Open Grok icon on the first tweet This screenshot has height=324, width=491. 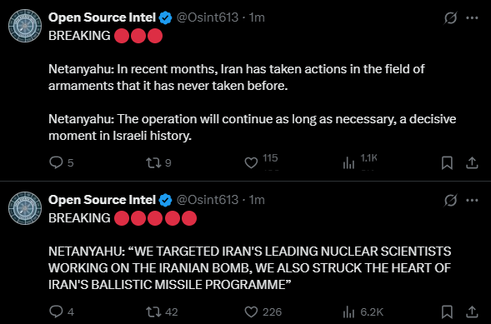point(450,17)
